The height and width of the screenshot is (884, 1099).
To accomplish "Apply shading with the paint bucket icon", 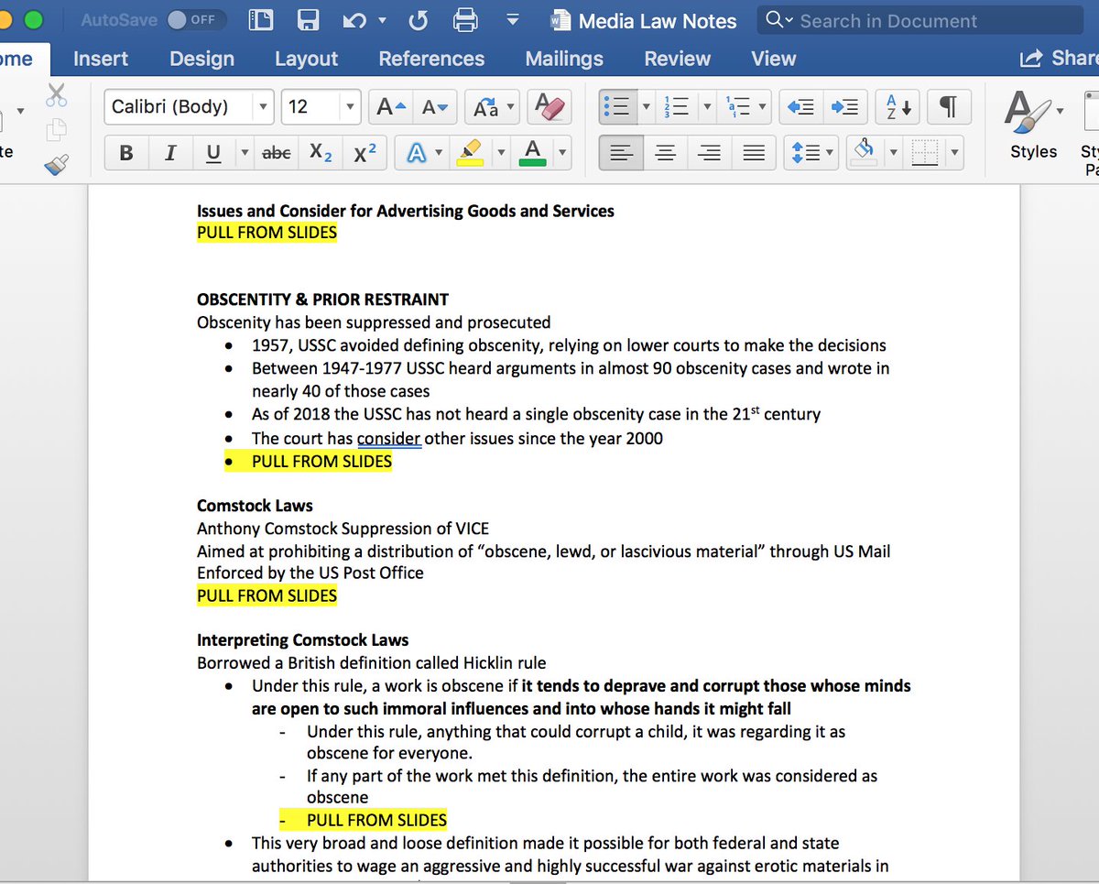I will [864, 153].
